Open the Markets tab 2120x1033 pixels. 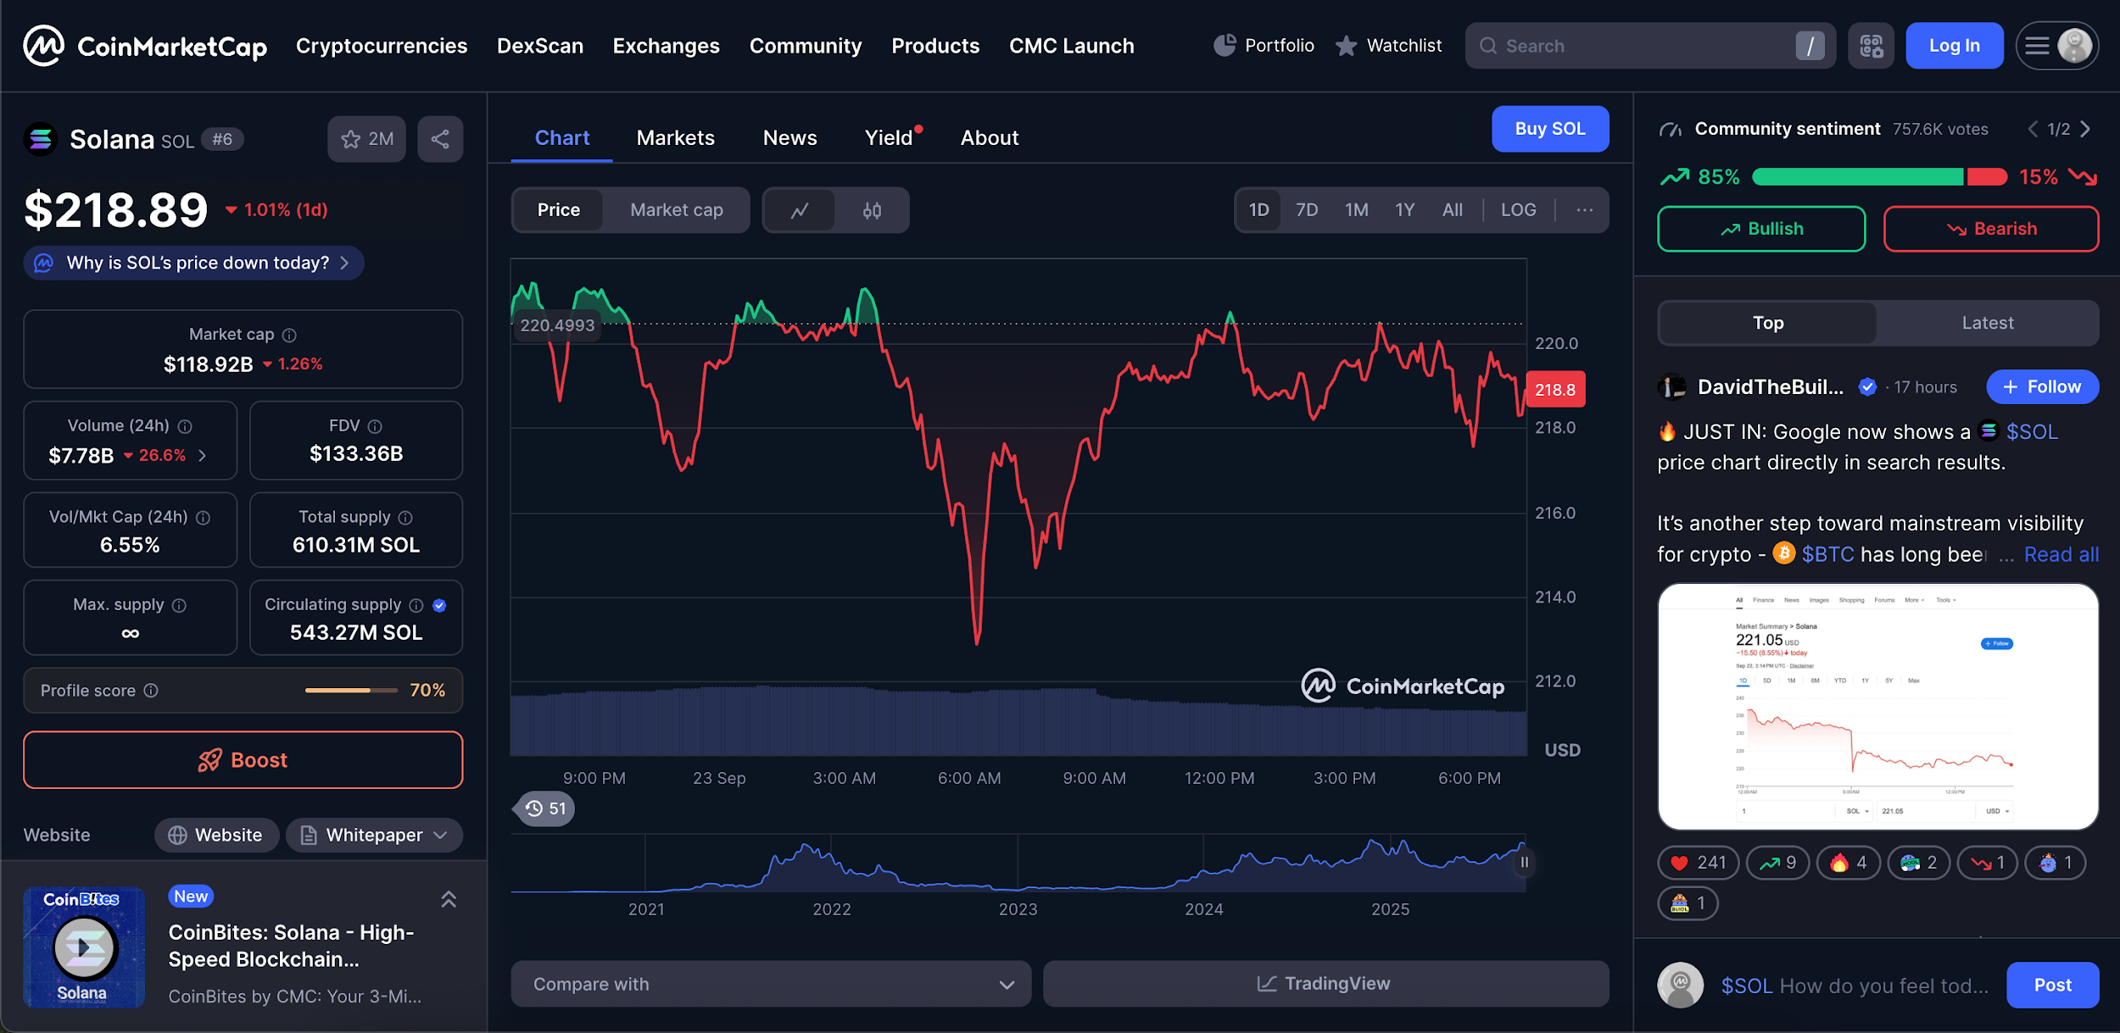click(675, 137)
